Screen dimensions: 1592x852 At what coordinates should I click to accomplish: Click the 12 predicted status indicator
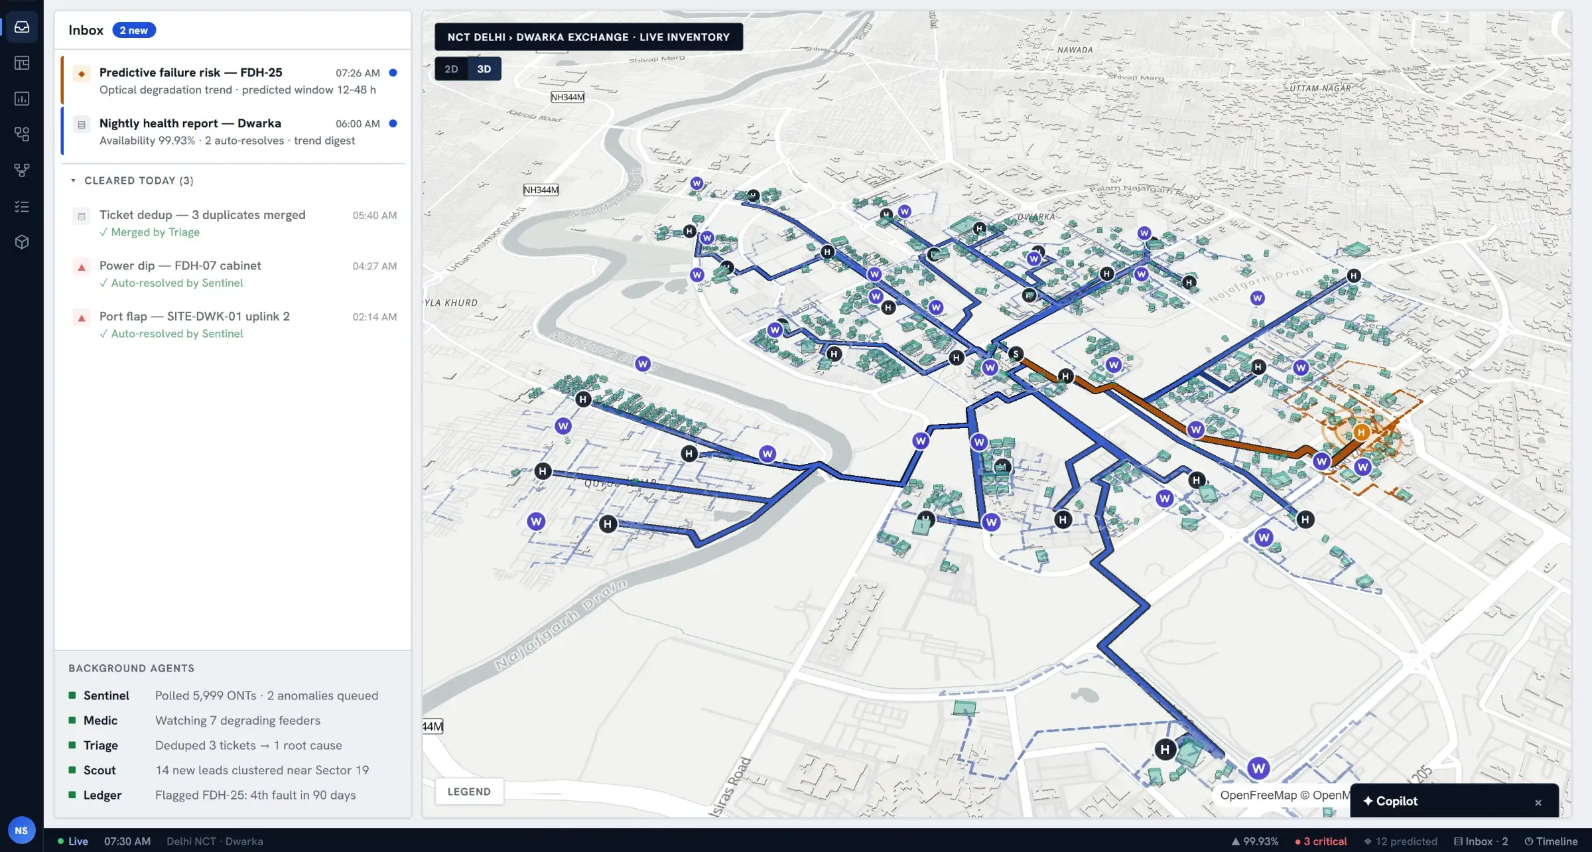(x=1402, y=841)
